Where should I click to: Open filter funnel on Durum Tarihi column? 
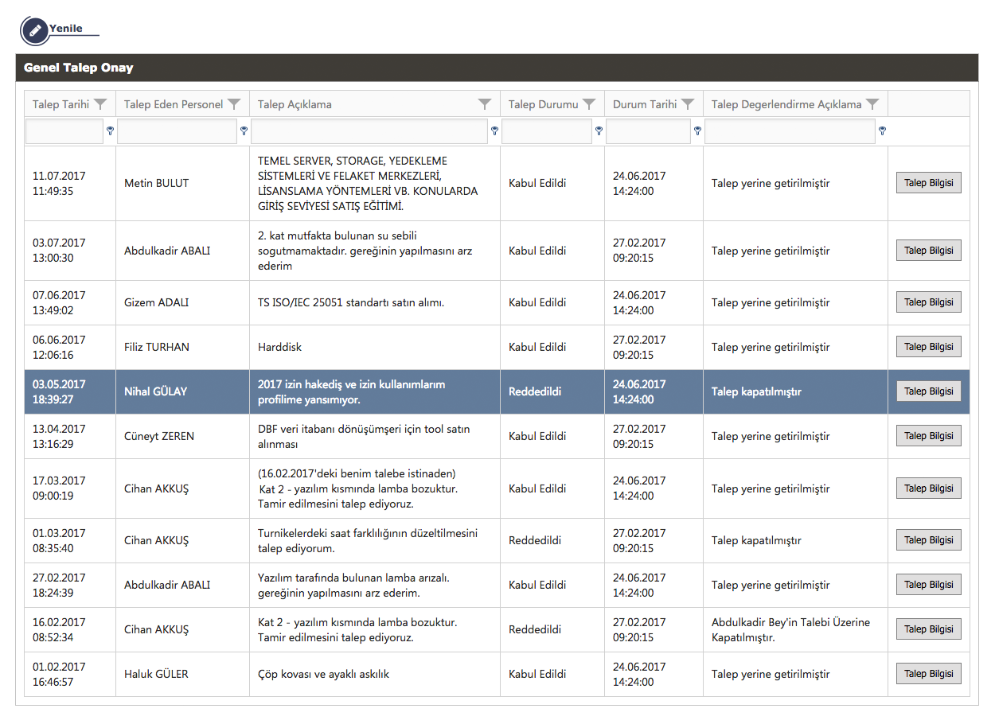pos(688,104)
